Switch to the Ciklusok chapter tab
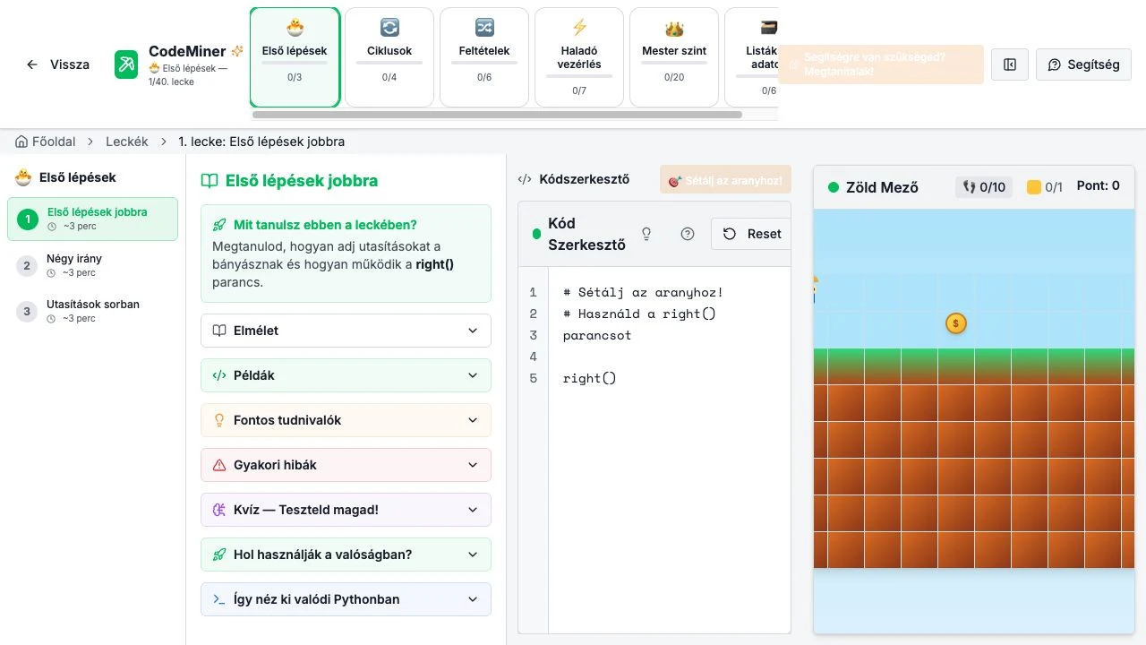 click(x=389, y=57)
